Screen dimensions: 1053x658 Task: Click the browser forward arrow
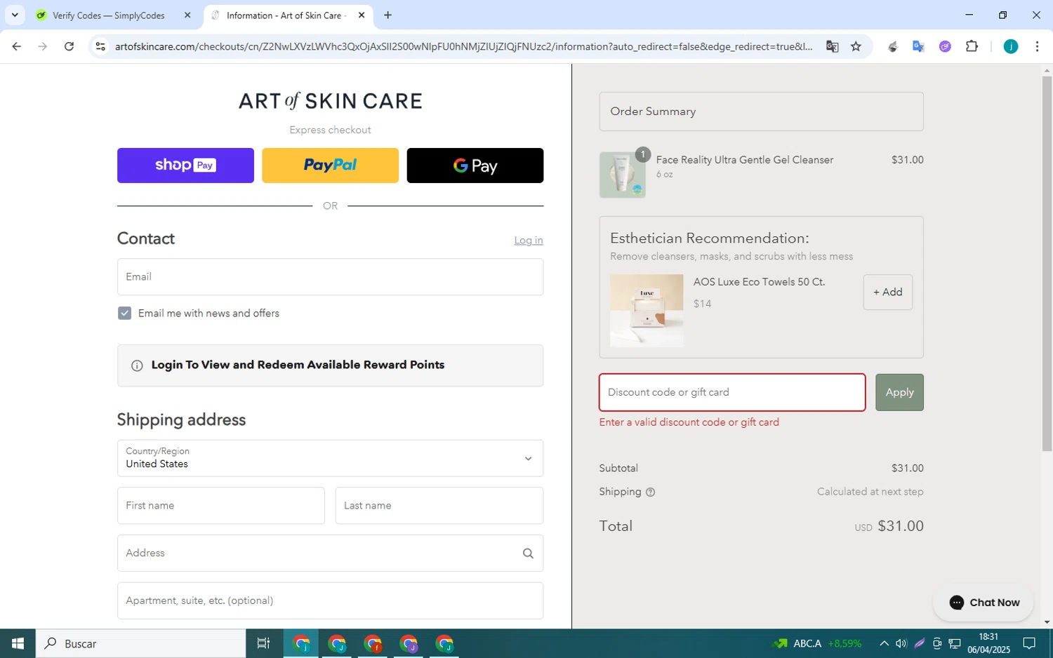(43, 46)
